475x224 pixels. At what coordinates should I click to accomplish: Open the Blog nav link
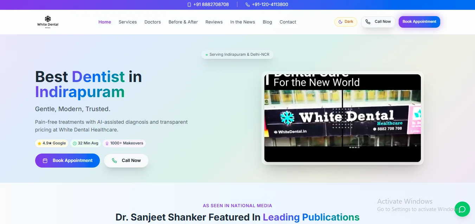[x=267, y=22]
